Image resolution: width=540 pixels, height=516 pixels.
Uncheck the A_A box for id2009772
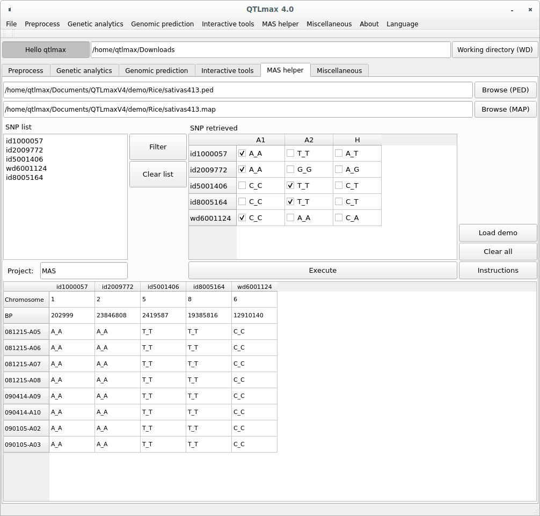242,170
